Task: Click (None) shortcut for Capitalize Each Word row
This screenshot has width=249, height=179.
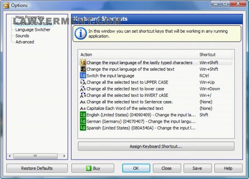Action: pyautogui.click(x=206, y=108)
